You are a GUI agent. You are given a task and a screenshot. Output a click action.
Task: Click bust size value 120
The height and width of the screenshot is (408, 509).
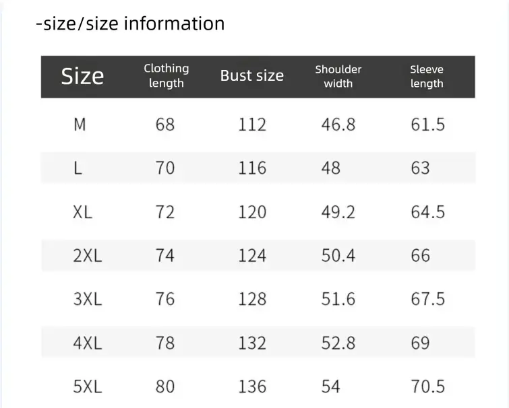[x=251, y=212]
